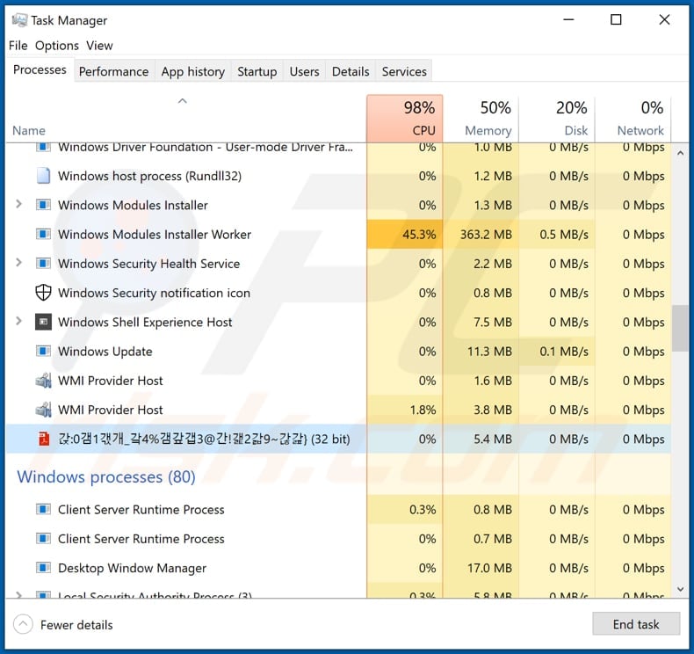
Task: Switch to the App history tab
Action: (x=193, y=71)
